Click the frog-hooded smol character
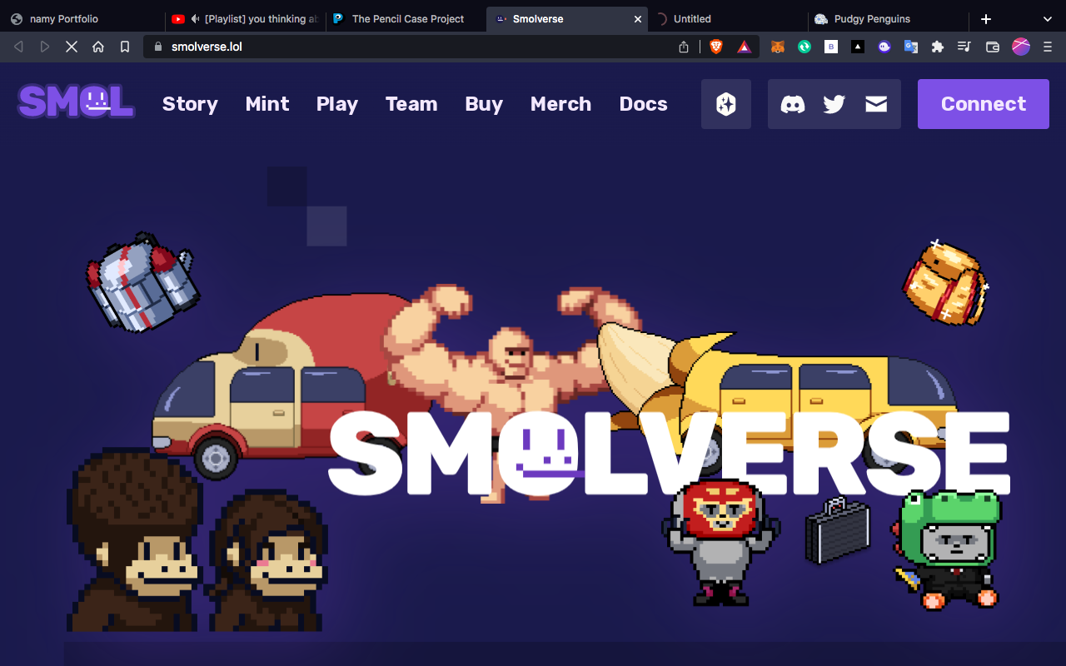 click(948, 549)
